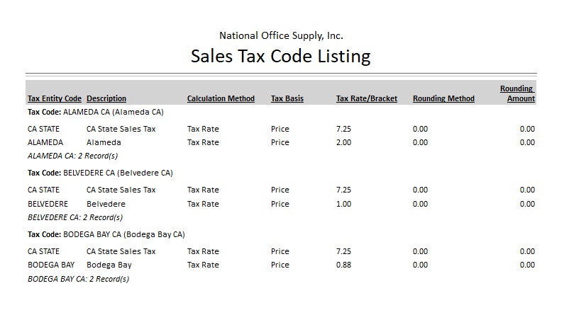
Task: Select the "Calculation Method" column header
Action: pyautogui.click(x=221, y=98)
